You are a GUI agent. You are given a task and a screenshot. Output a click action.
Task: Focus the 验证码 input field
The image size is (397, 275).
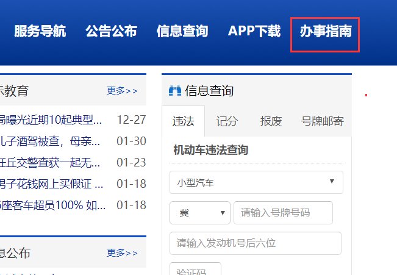[195, 269]
